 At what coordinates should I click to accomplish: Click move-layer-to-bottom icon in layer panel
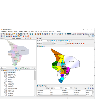point(25,68)
